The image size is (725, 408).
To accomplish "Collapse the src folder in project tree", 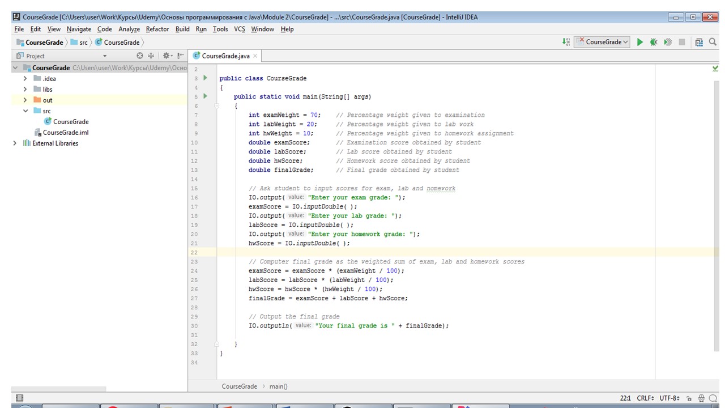I will tap(25, 111).
